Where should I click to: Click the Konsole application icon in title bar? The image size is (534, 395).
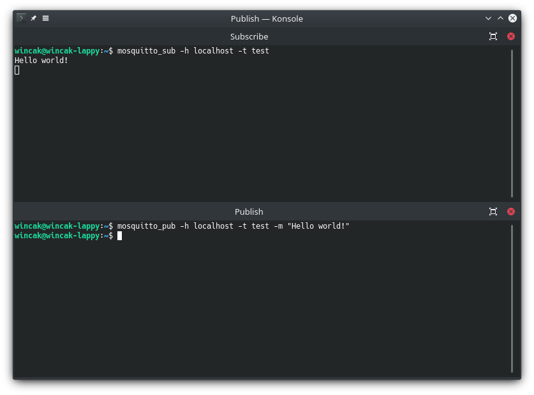[21, 18]
